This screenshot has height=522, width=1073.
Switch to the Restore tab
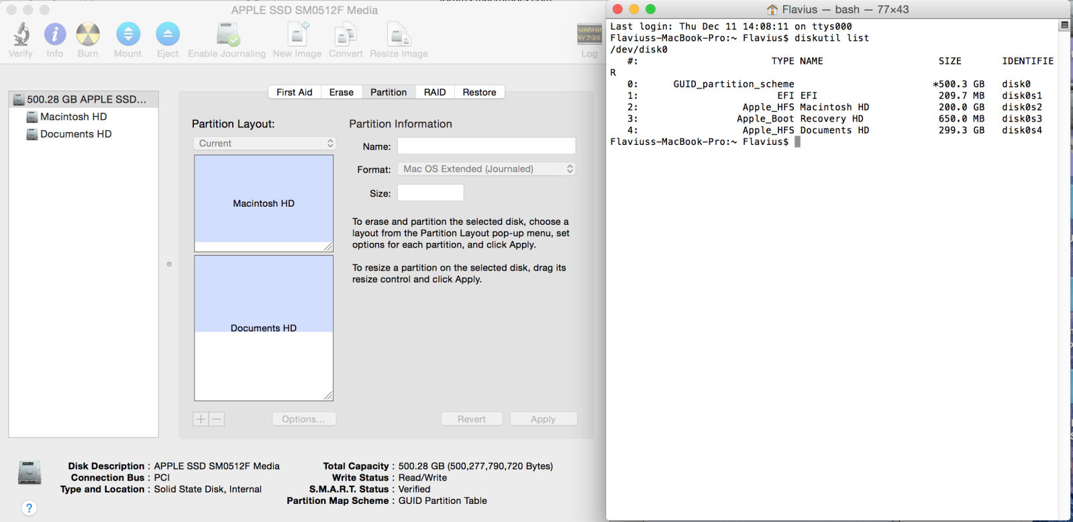[x=479, y=93]
